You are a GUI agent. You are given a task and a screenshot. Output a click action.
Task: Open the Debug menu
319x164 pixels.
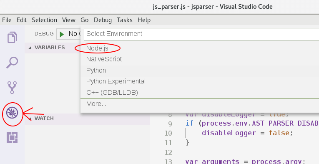pos(103,20)
